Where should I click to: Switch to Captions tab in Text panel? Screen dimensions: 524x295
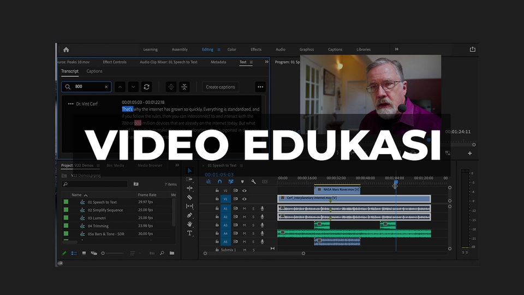pos(94,71)
